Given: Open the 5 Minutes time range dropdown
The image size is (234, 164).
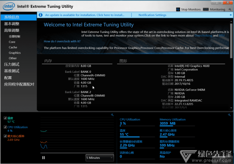Looking at the screenshot, I should 100,158.
